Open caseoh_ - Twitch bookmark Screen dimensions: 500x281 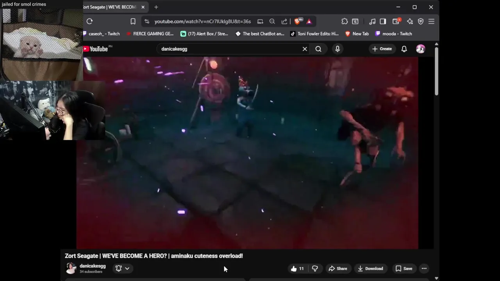[x=101, y=34]
